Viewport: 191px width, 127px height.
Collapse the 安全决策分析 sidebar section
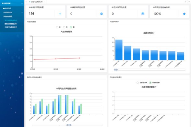pos(22,3)
